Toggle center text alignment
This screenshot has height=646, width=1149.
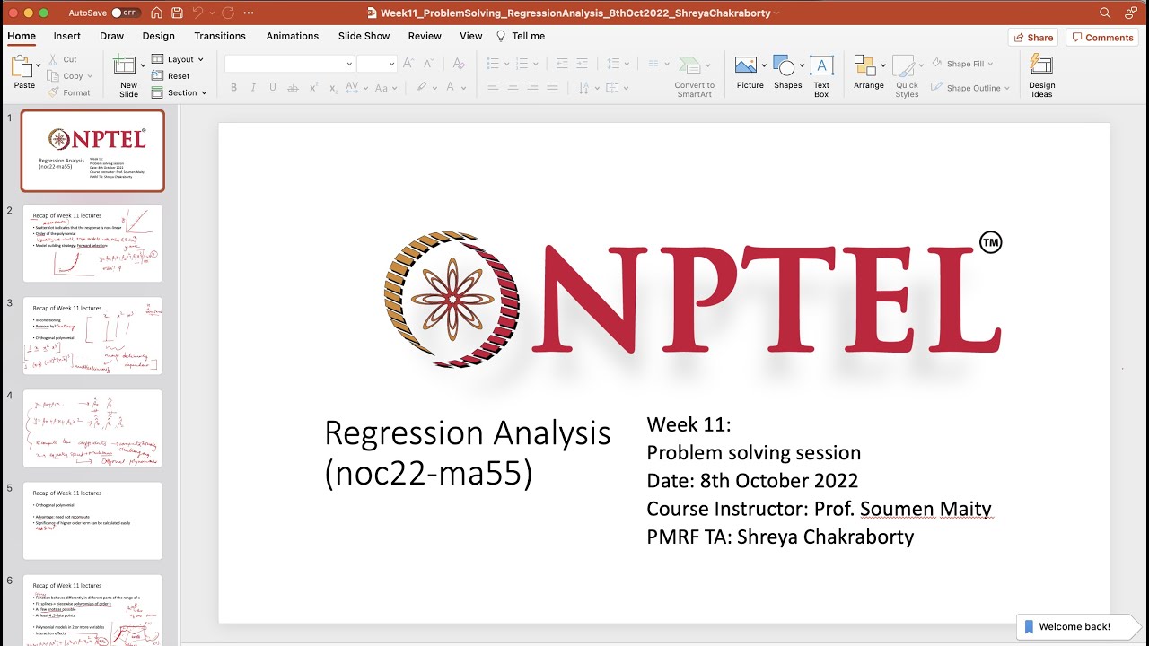pos(513,88)
